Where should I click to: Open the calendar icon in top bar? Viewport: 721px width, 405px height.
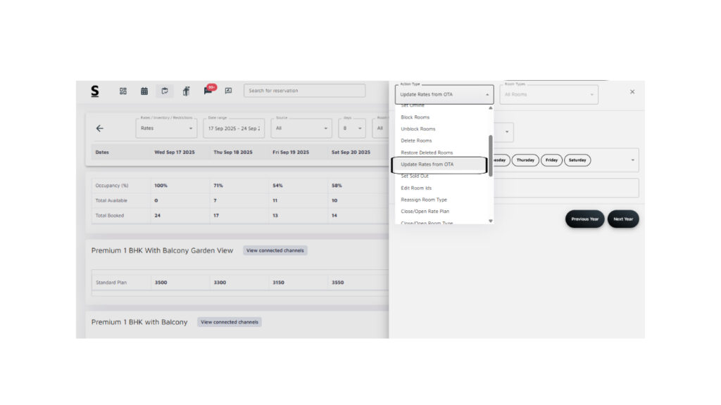click(144, 91)
